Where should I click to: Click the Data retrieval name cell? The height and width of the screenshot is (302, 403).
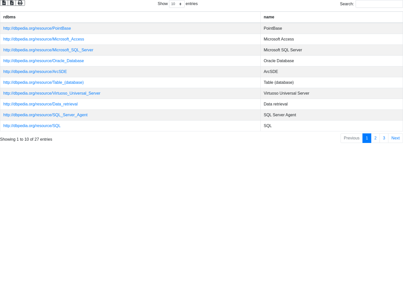[331, 104]
